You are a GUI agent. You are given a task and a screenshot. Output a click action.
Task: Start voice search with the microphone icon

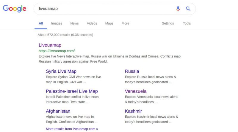point(178,9)
